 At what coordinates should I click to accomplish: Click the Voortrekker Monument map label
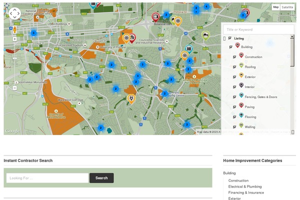pyautogui.click(x=32, y=82)
